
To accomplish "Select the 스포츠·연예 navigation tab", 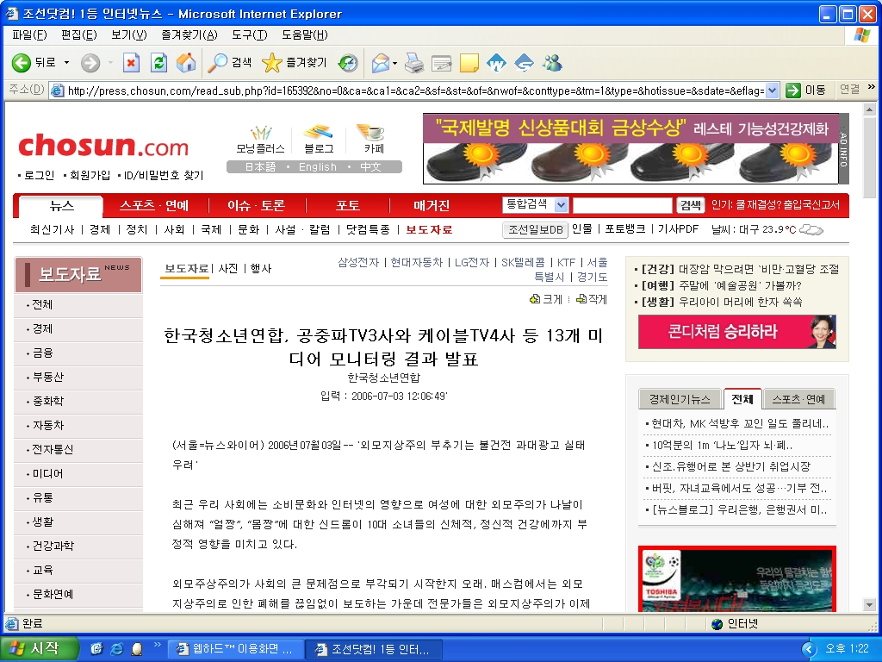I will [153, 206].
